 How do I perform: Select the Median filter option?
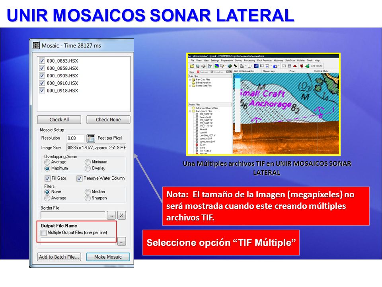pyautogui.click(x=88, y=192)
